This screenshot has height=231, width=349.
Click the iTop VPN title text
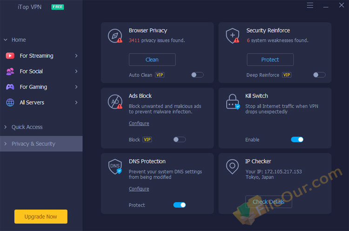30,7
